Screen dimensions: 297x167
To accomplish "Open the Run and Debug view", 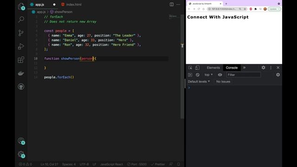I will pyautogui.click(x=21, y=46).
